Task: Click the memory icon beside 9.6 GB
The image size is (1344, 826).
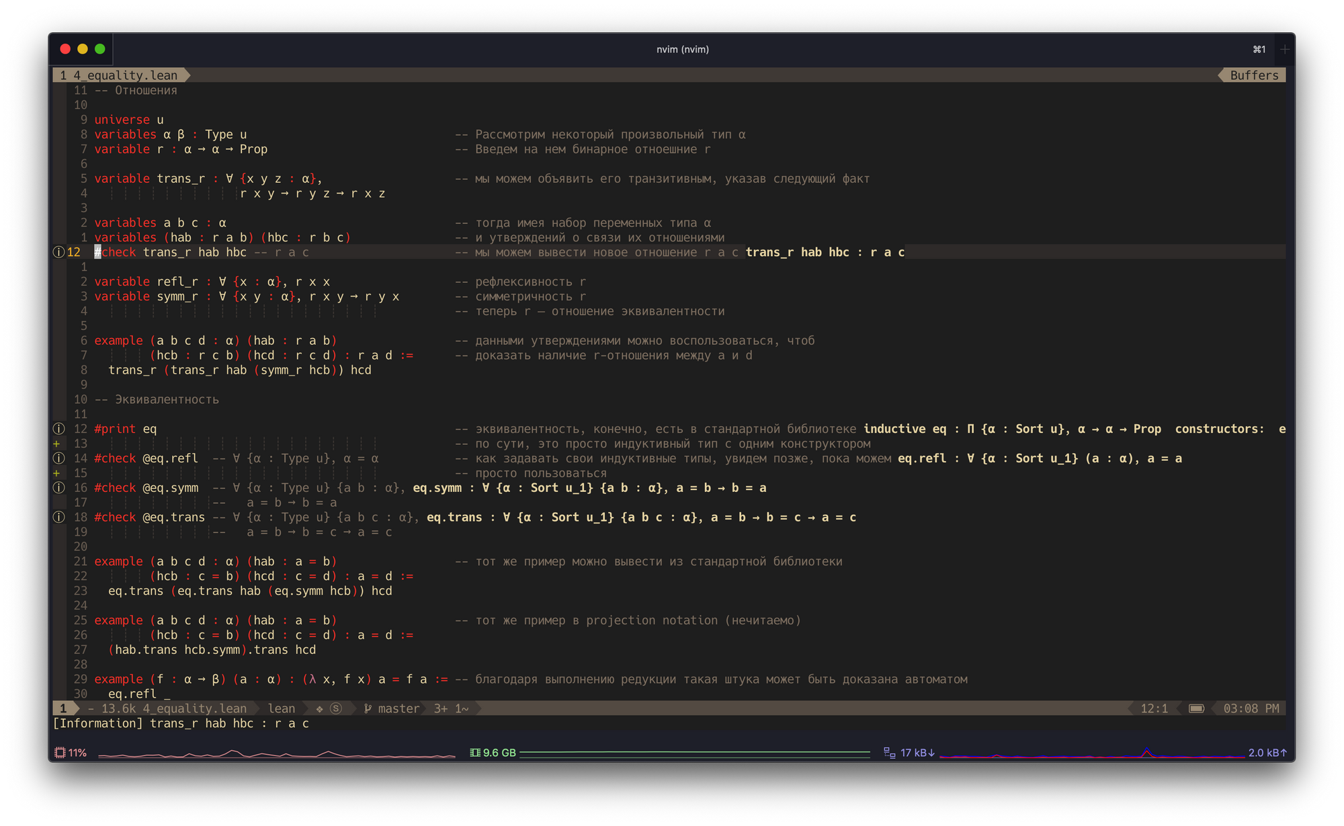Action: pos(475,753)
